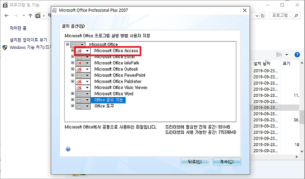
Task: Open the view options dropdown arrow
Action: click(286, 55)
